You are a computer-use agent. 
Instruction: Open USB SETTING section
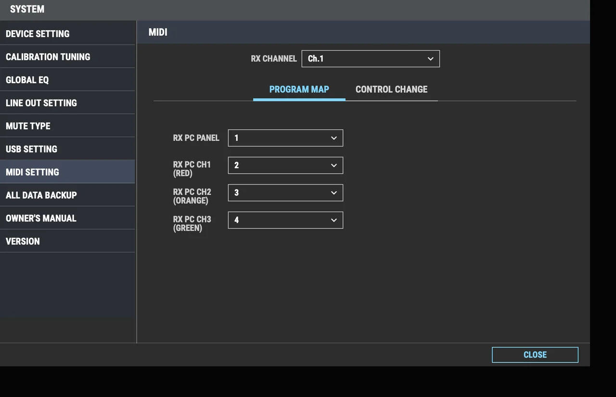coord(67,149)
